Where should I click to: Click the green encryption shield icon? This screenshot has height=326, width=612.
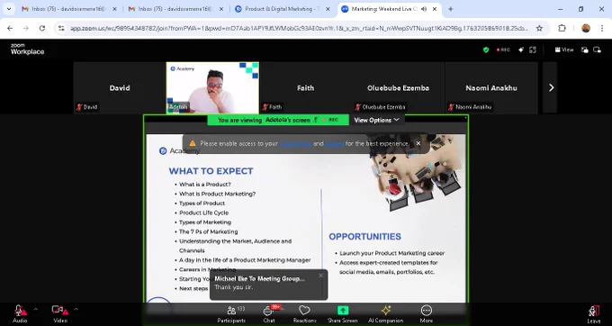pyautogui.click(x=486, y=50)
